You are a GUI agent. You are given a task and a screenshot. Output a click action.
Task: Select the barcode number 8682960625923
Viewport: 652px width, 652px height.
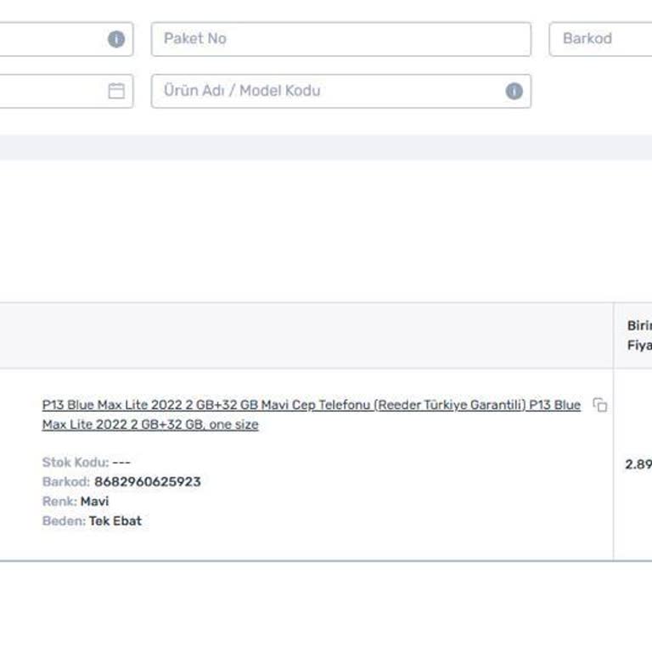(x=148, y=481)
